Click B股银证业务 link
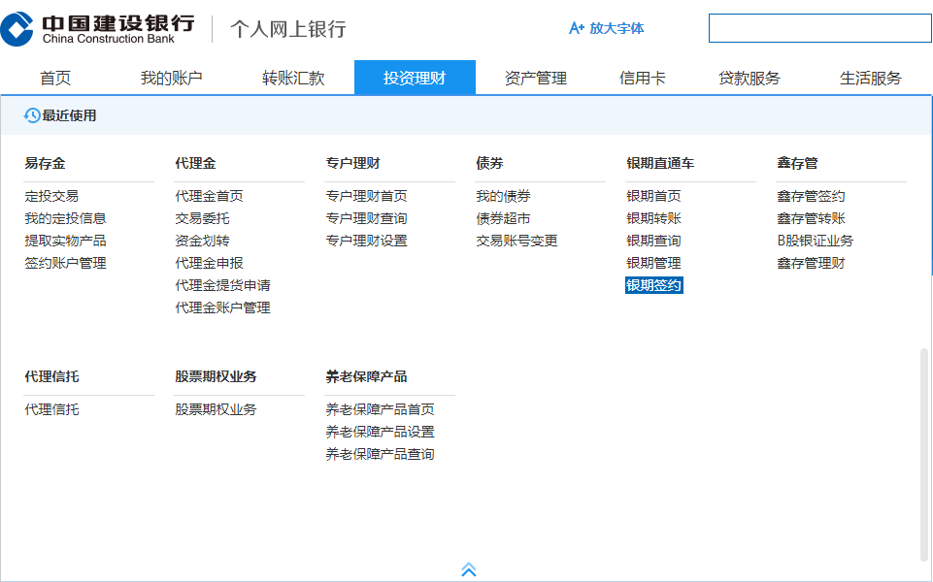933x582 pixels. 815,241
